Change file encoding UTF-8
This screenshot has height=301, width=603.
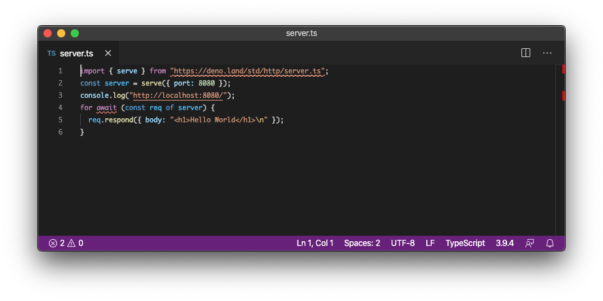(402, 243)
